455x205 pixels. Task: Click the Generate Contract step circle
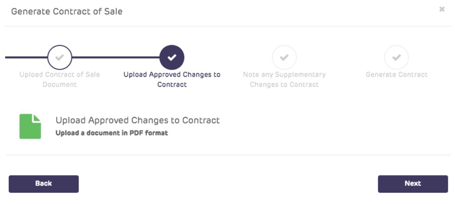[x=396, y=57]
